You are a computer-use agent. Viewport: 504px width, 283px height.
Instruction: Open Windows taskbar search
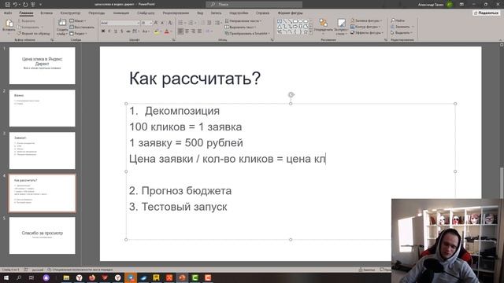19,277
